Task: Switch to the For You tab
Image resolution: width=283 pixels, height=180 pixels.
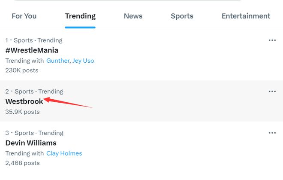Action: point(24,16)
